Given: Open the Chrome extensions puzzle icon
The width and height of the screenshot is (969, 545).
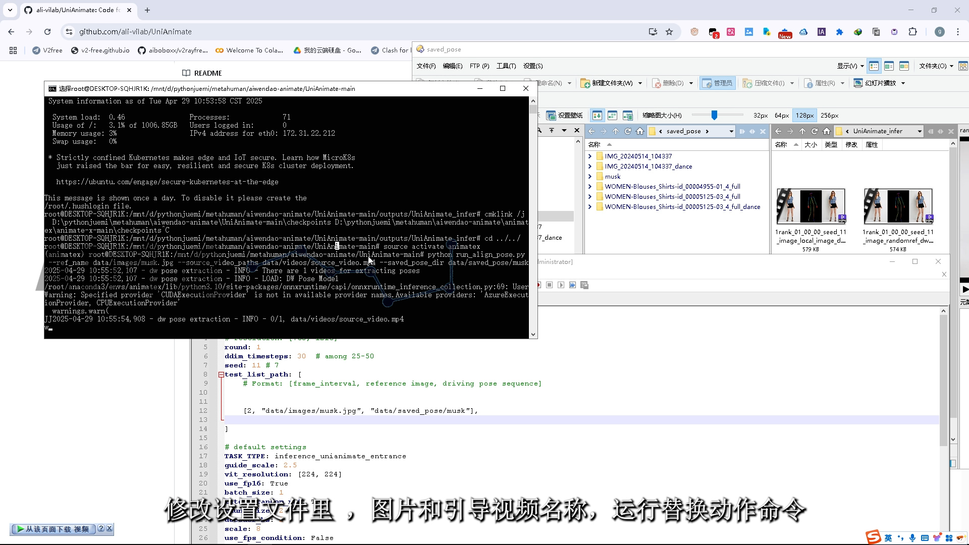Looking at the screenshot, I should (912, 32).
